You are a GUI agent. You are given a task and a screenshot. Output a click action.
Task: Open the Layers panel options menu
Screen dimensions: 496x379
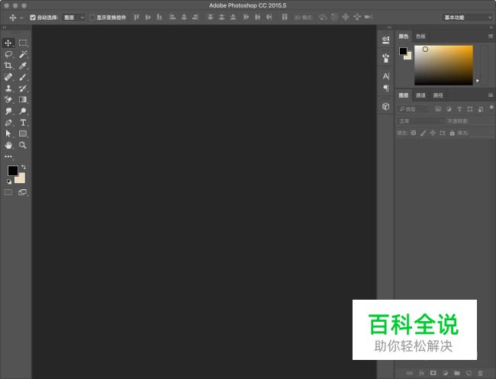[491, 95]
